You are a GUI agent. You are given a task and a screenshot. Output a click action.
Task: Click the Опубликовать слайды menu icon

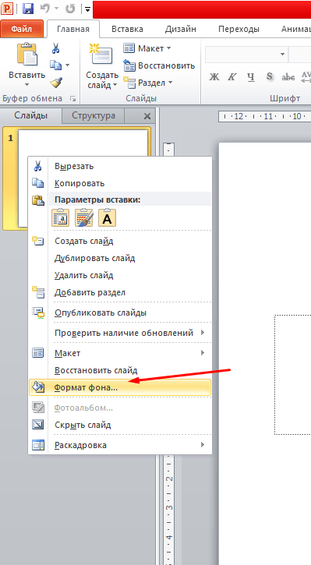(x=38, y=313)
